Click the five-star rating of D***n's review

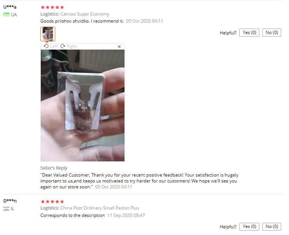[52, 201]
